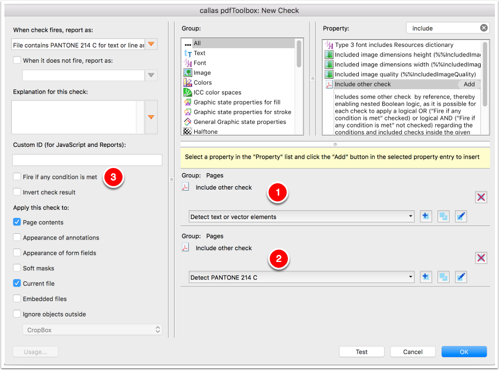The height and width of the screenshot is (370, 499).
Task: Click the Custom ID input field
Action: click(x=87, y=160)
